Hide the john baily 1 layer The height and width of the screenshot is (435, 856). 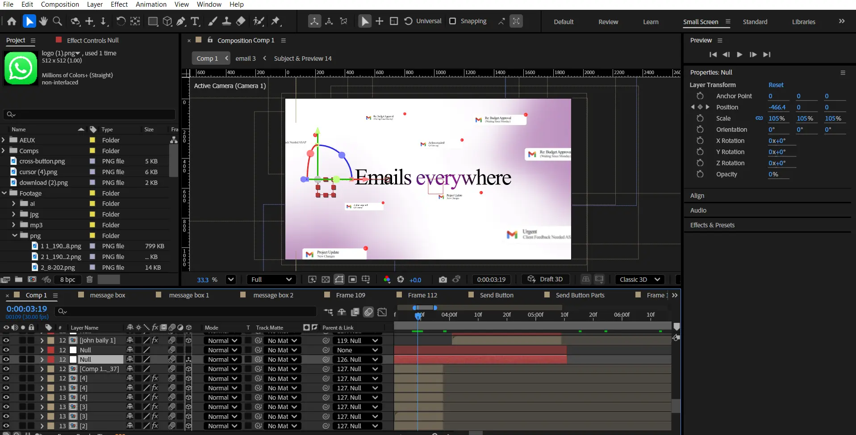[x=6, y=340]
